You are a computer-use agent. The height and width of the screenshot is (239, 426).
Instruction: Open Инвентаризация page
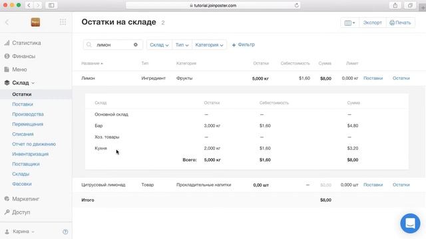[x=31, y=154]
